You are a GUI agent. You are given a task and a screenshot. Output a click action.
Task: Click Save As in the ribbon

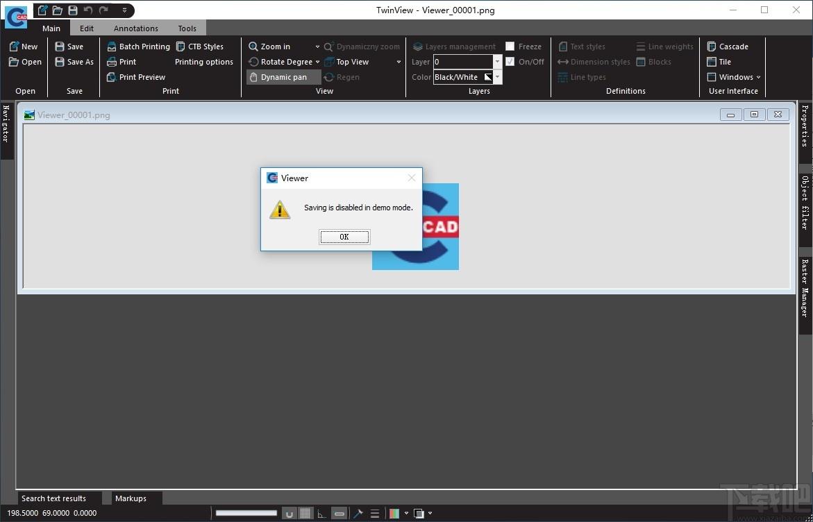pos(74,62)
